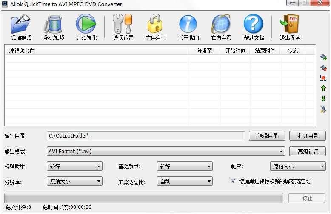Click the 结束时间 column header
331x214 pixels.
click(265, 51)
